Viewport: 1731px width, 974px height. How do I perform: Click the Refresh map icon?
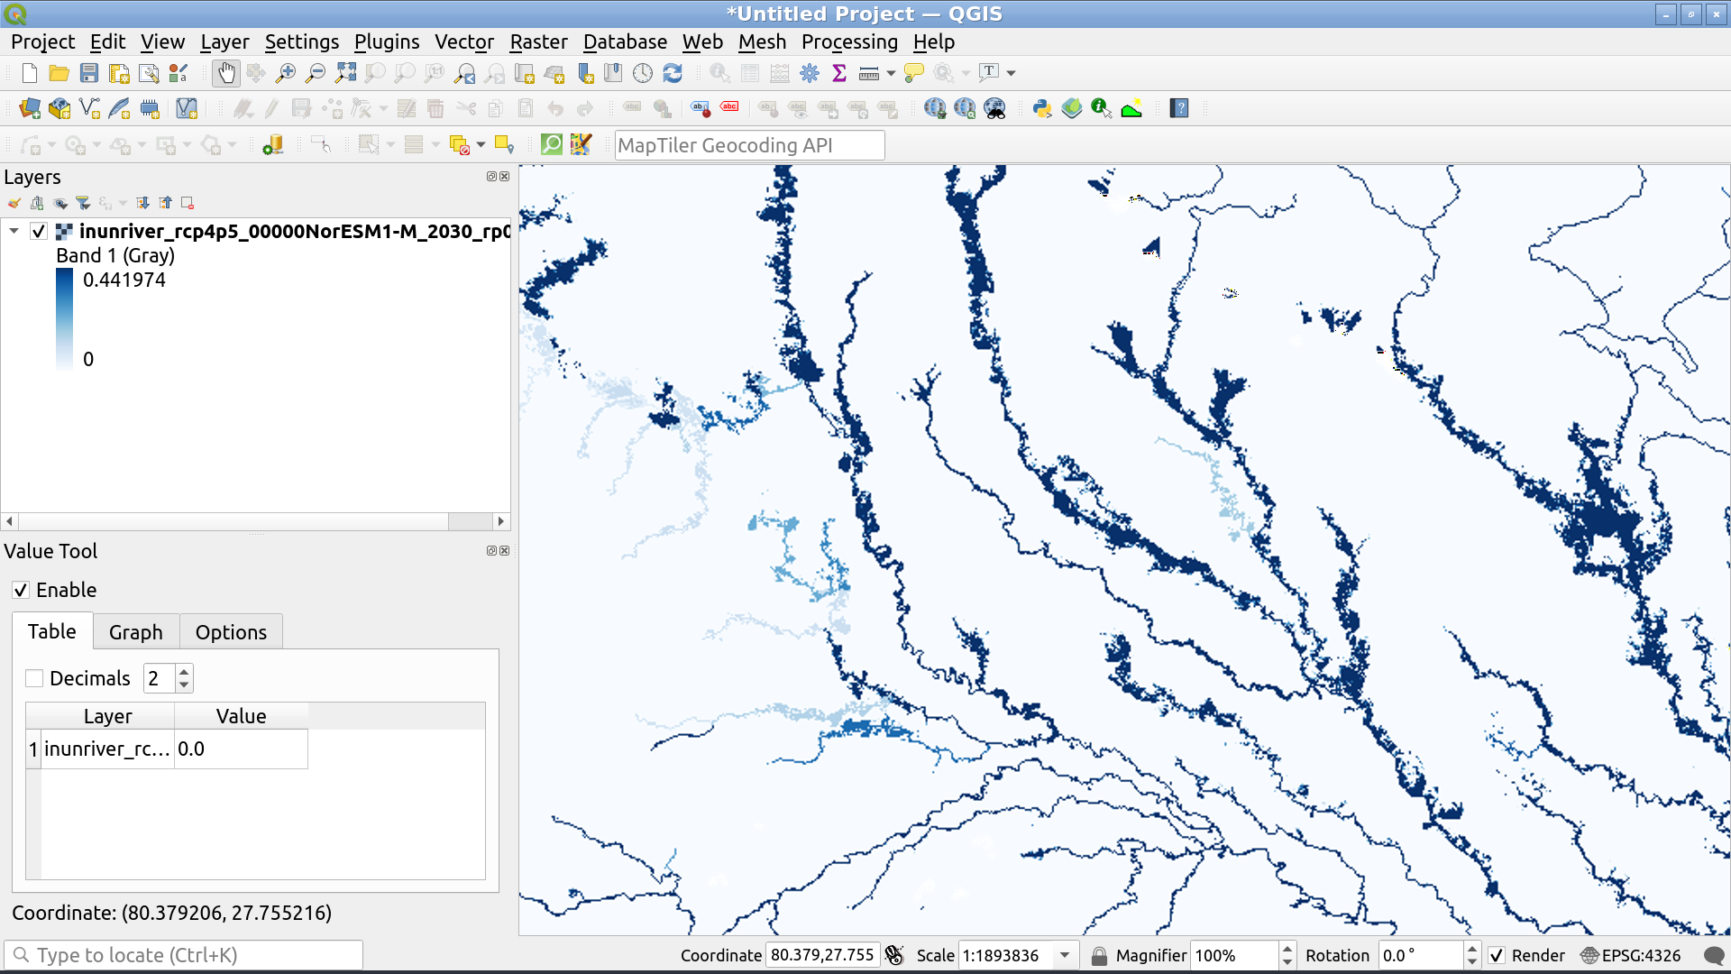(673, 73)
